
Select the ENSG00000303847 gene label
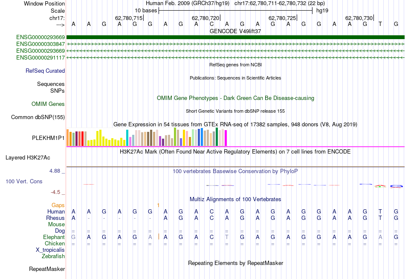[x=40, y=44]
